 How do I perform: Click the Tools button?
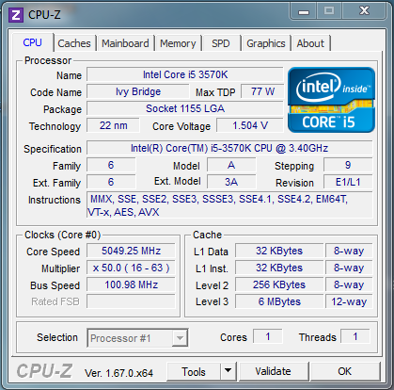click(194, 371)
